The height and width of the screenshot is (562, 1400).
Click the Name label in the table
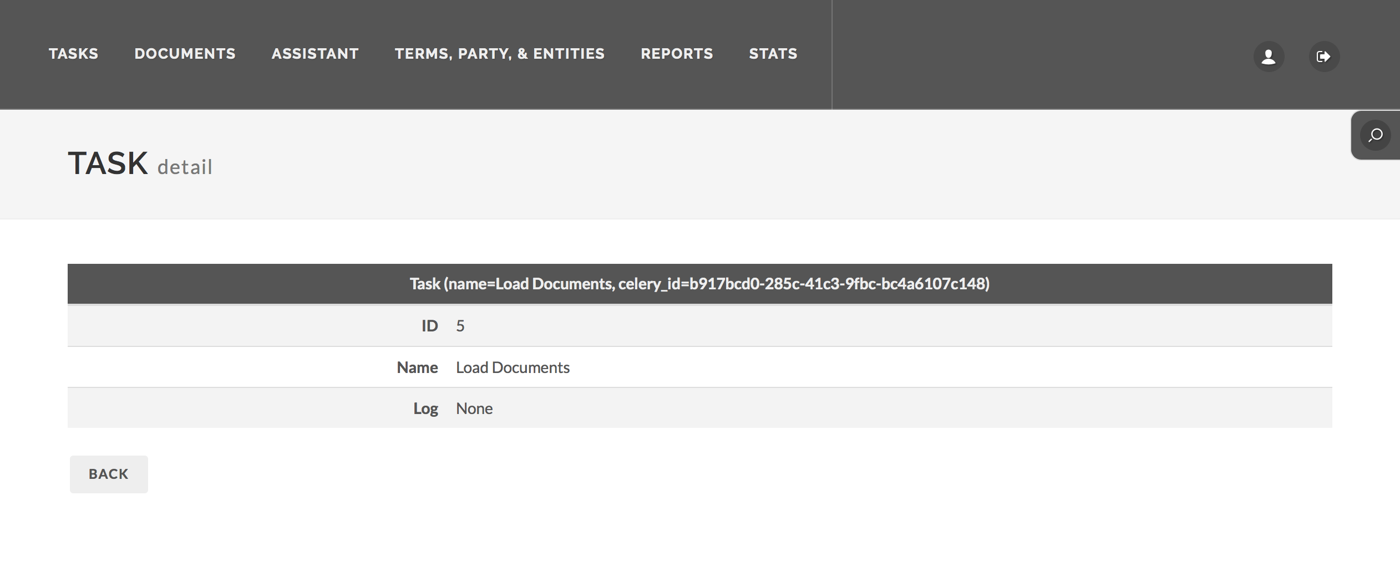417,367
